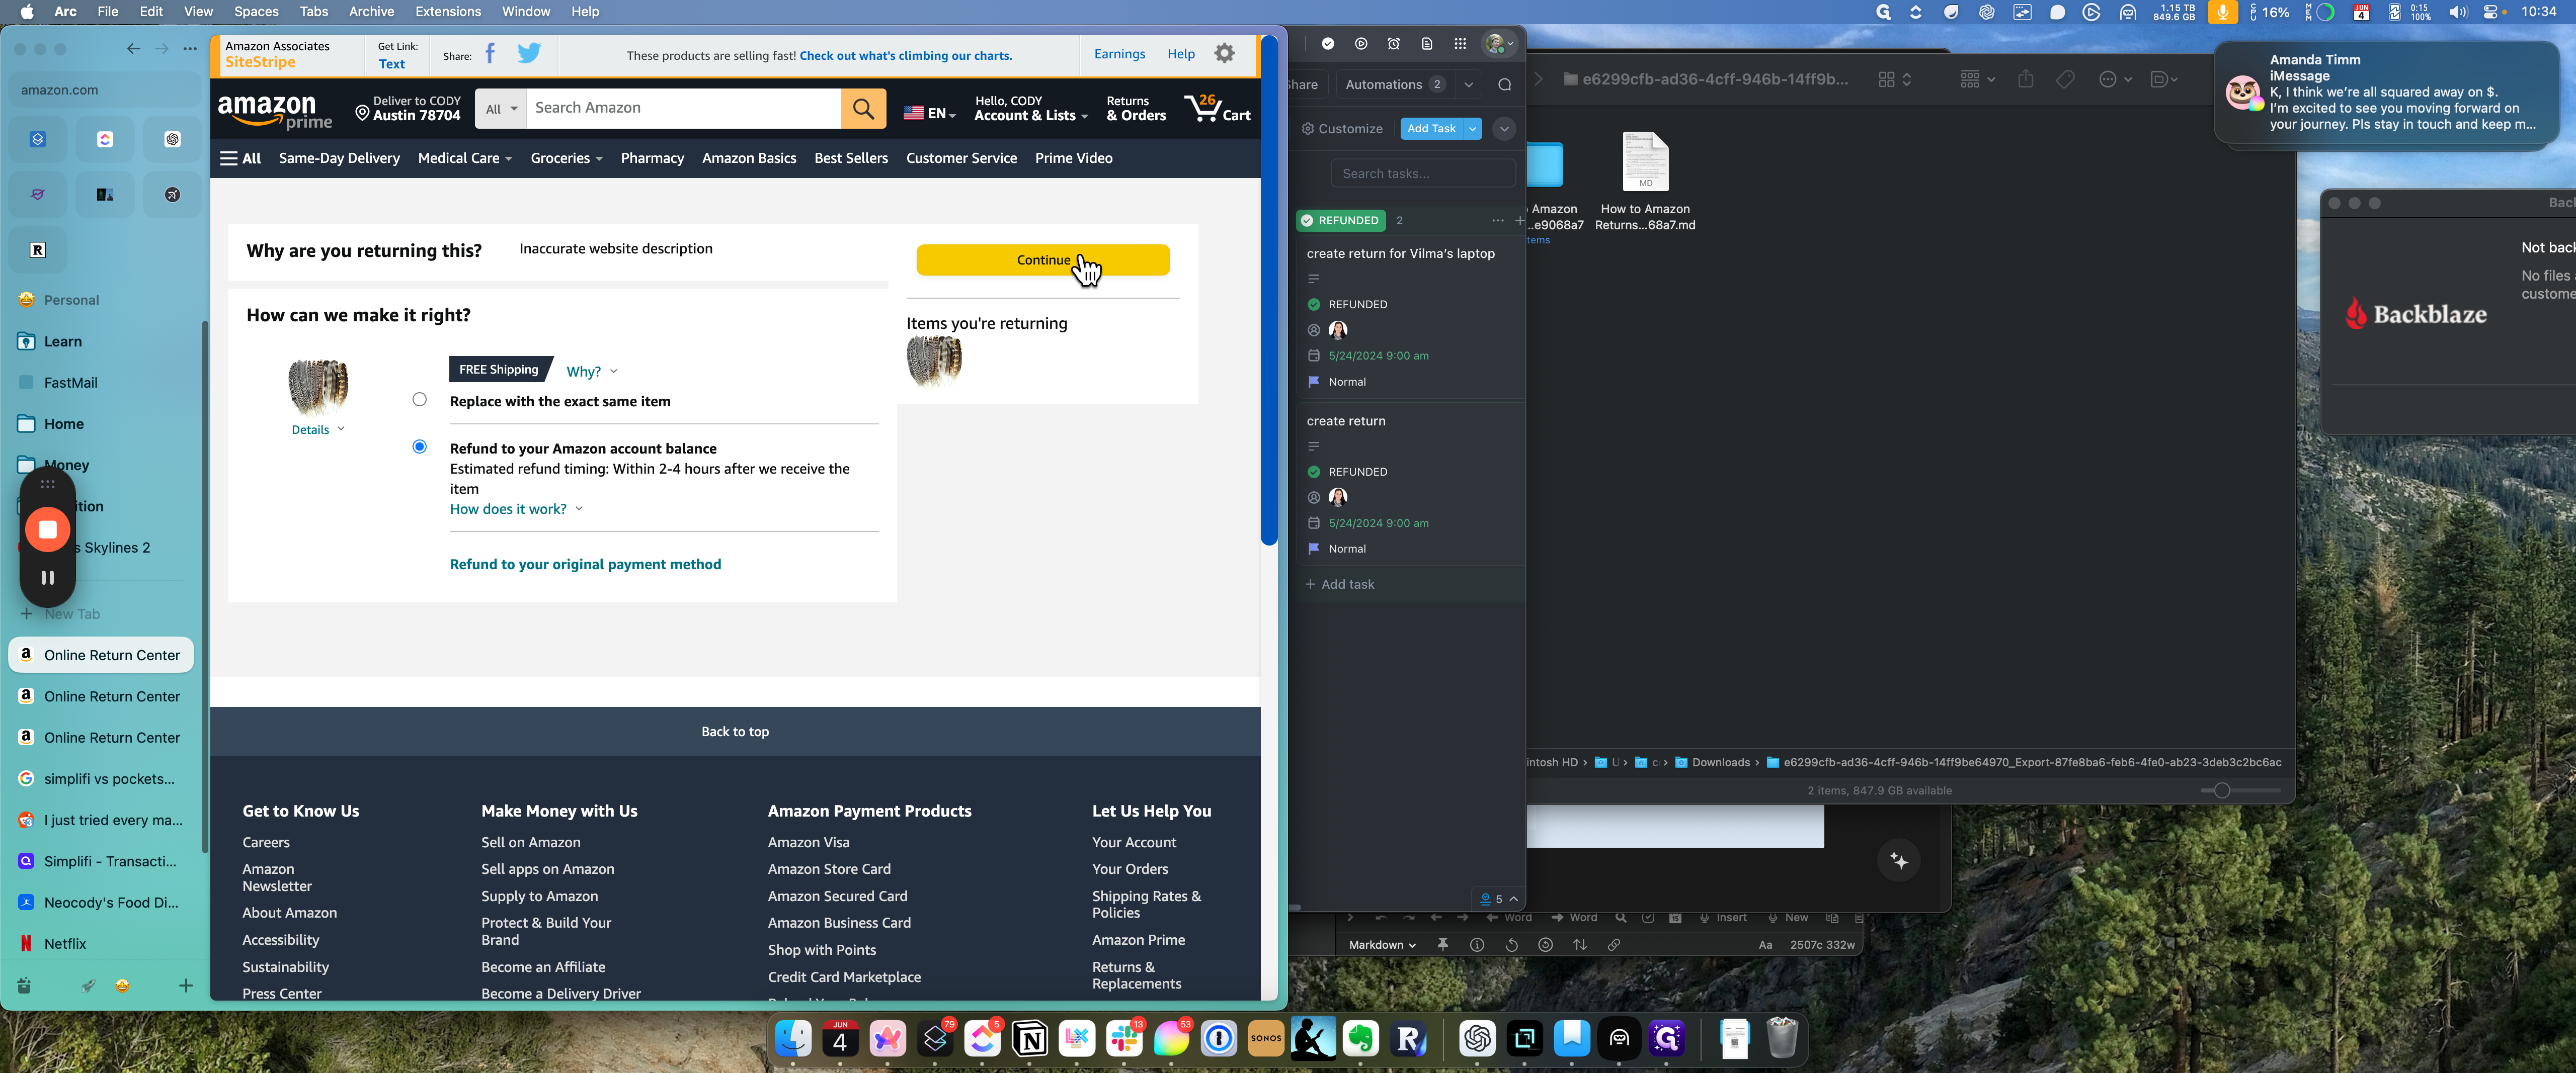The height and width of the screenshot is (1073, 2576).
Task: Click the task search magnifier next to Automations
Action: [x=1504, y=85]
